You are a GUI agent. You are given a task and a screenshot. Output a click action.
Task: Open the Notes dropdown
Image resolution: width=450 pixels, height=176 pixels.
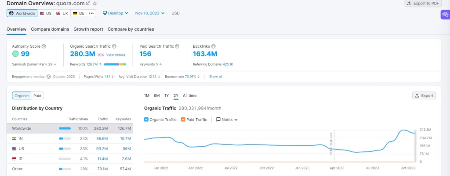[x=227, y=120]
